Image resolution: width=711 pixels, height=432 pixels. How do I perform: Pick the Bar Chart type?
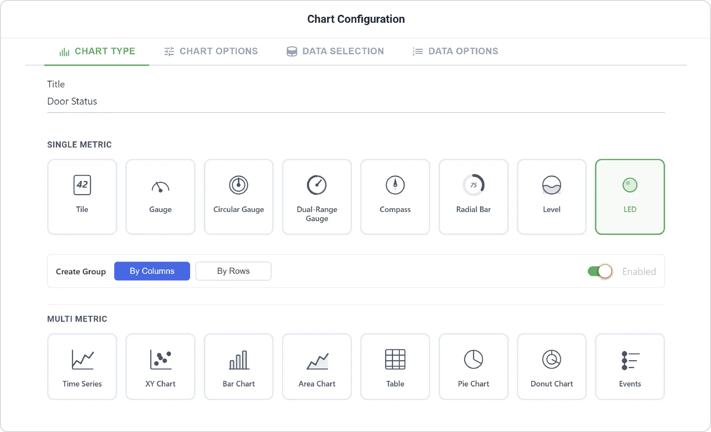click(x=238, y=367)
